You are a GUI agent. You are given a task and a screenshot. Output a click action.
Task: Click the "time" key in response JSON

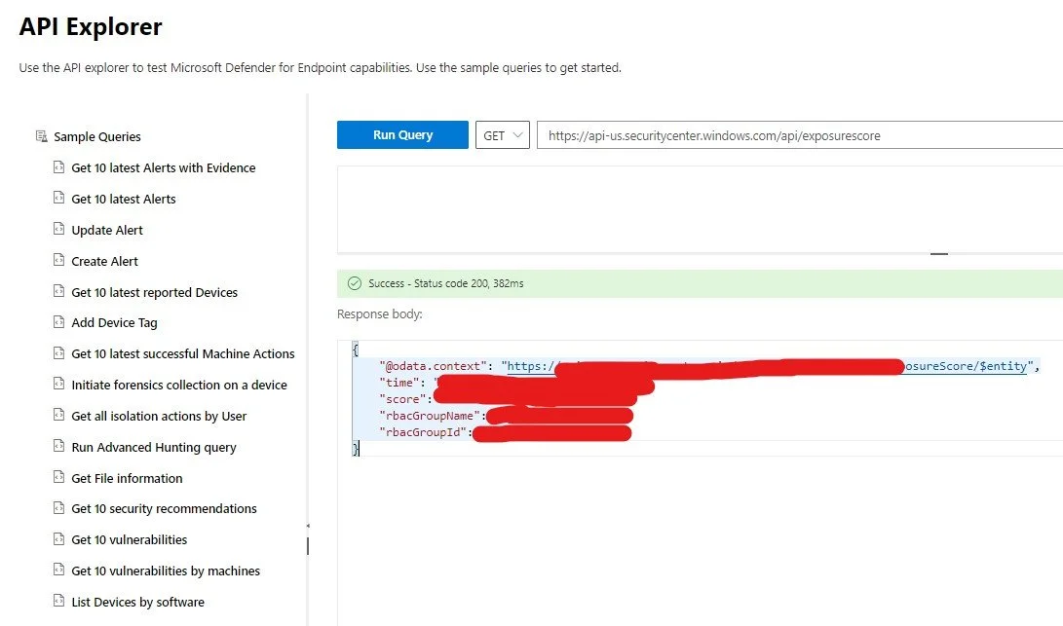tap(399, 383)
